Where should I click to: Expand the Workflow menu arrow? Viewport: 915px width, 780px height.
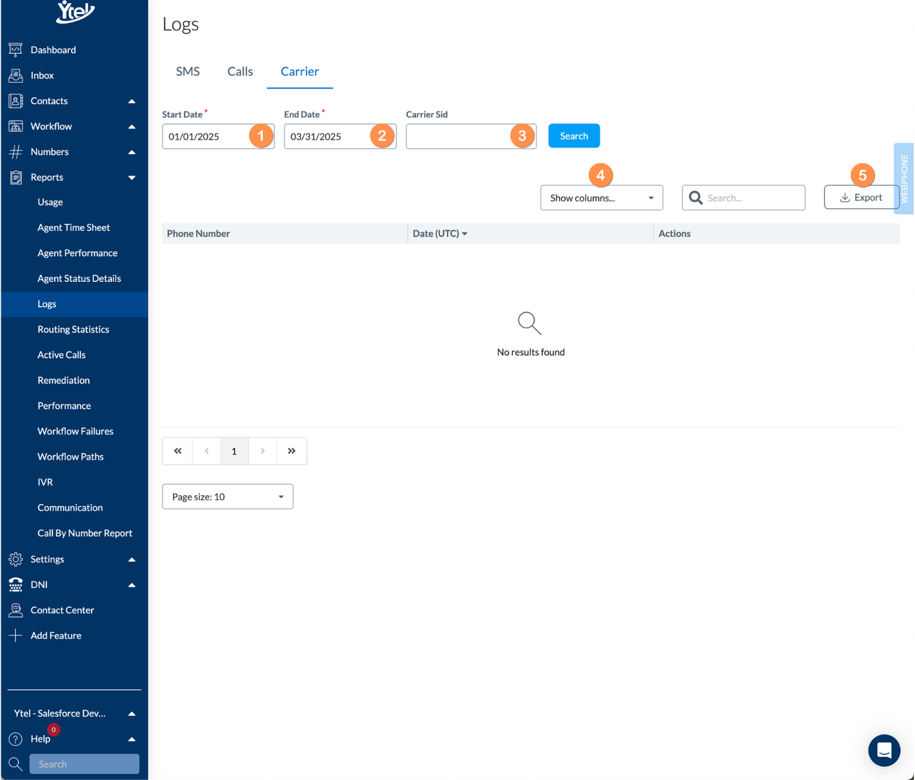[x=132, y=127]
